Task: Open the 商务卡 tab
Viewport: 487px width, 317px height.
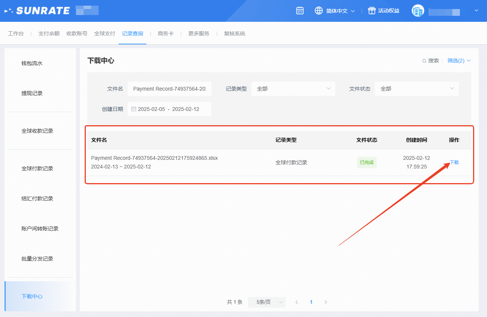Action: [x=166, y=33]
